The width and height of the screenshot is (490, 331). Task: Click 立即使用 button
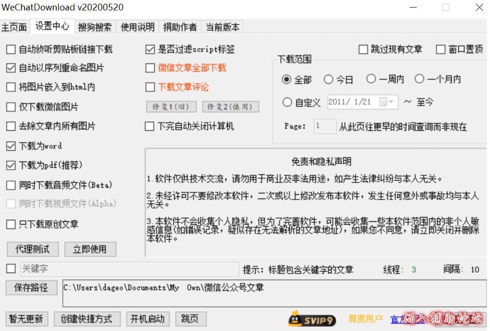(x=90, y=249)
